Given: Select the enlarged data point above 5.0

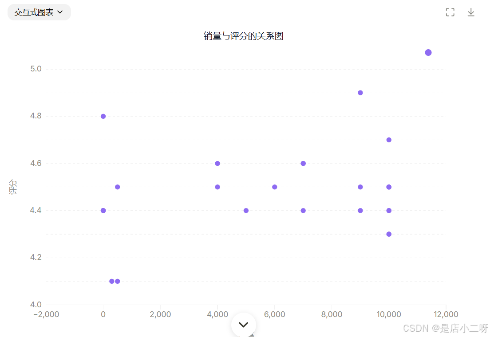Looking at the screenshot, I should point(428,53).
